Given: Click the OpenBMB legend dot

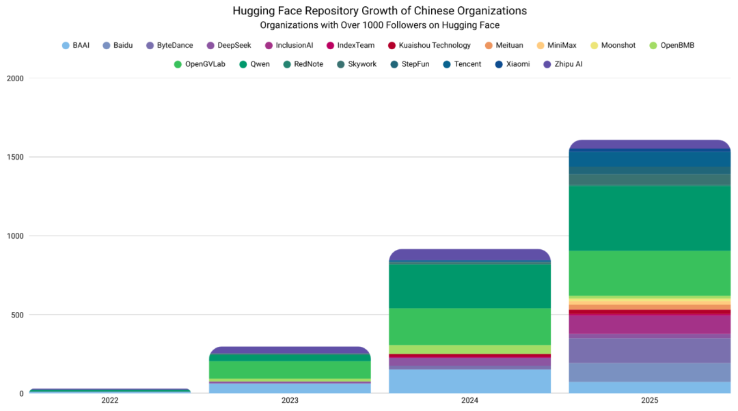Looking at the screenshot, I should (653, 46).
